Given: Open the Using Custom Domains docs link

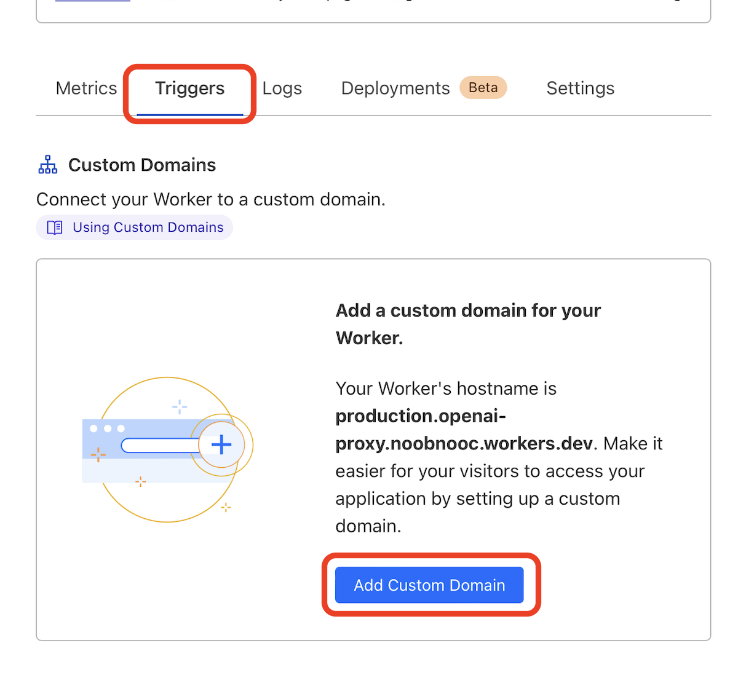Looking at the screenshot, I should tap(148, 227).
